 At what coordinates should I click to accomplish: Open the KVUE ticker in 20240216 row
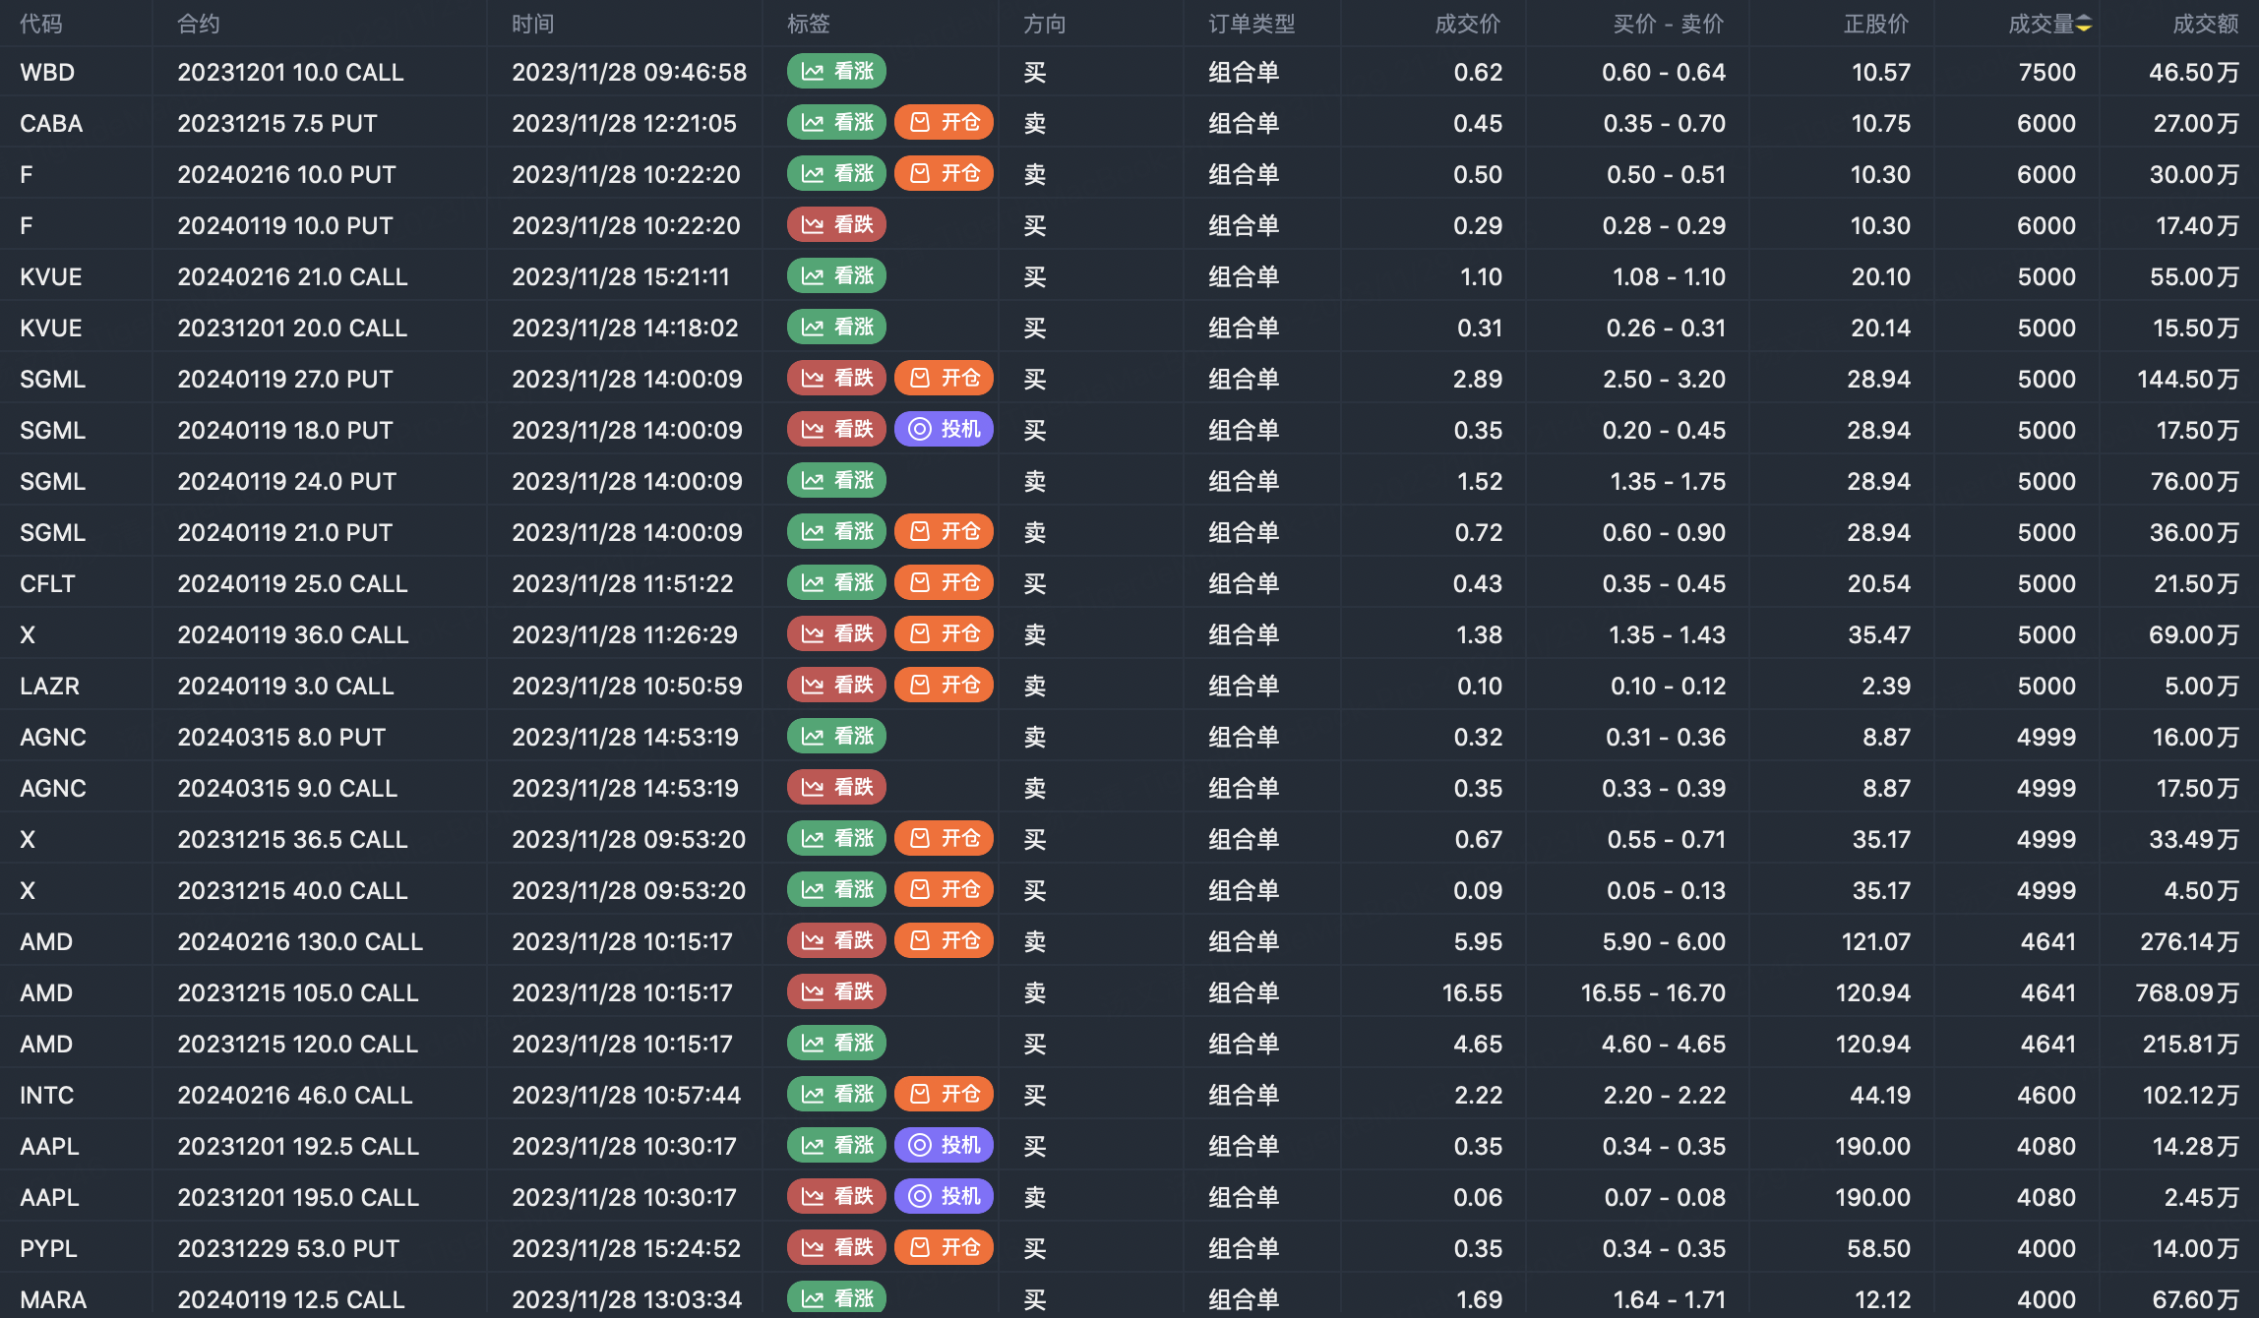point(51,277)
